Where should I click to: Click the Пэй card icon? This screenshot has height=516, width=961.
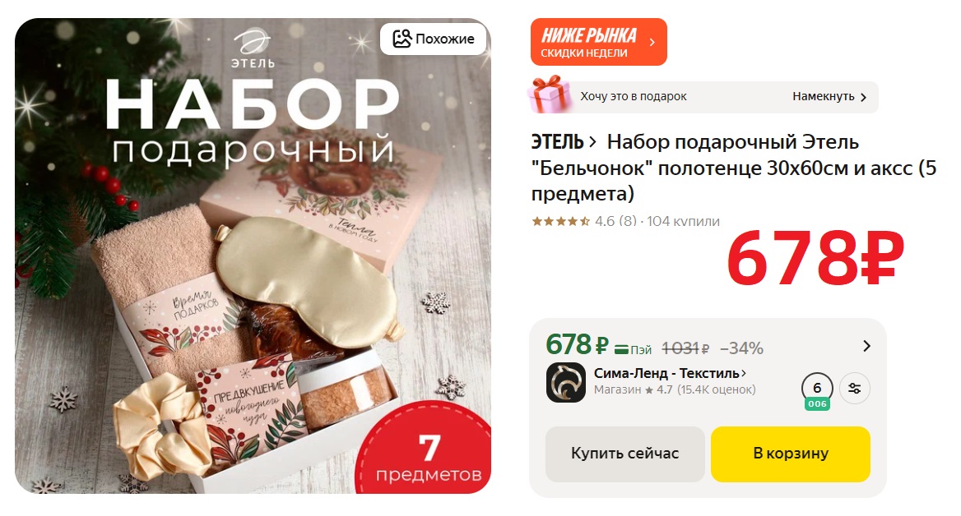click(621, 350)
